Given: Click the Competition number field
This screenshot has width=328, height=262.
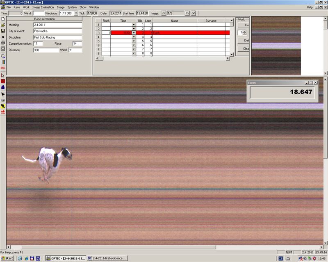Looking at the screenshot, I should [x=38, y=44].
